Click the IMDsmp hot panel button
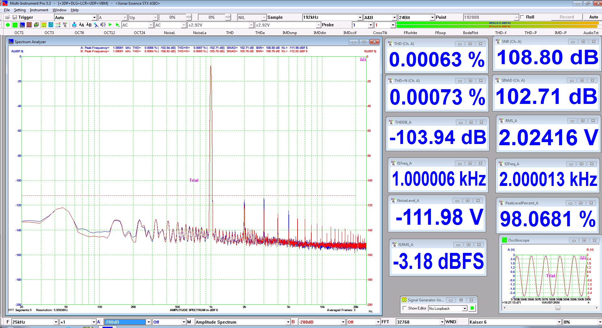Screen dimensions: 602x328 [289, 33]
